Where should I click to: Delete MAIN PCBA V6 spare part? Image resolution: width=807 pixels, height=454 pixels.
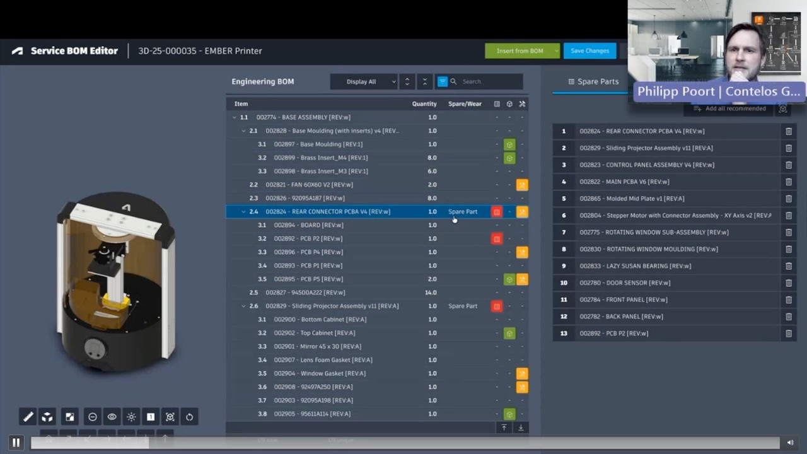[x=788, y=182]
